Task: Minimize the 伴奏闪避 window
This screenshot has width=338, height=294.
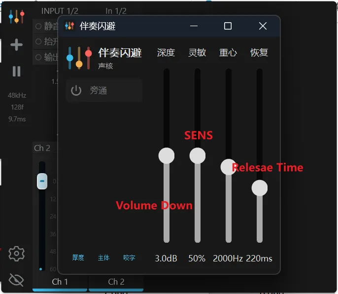Action: pos(194,26)
